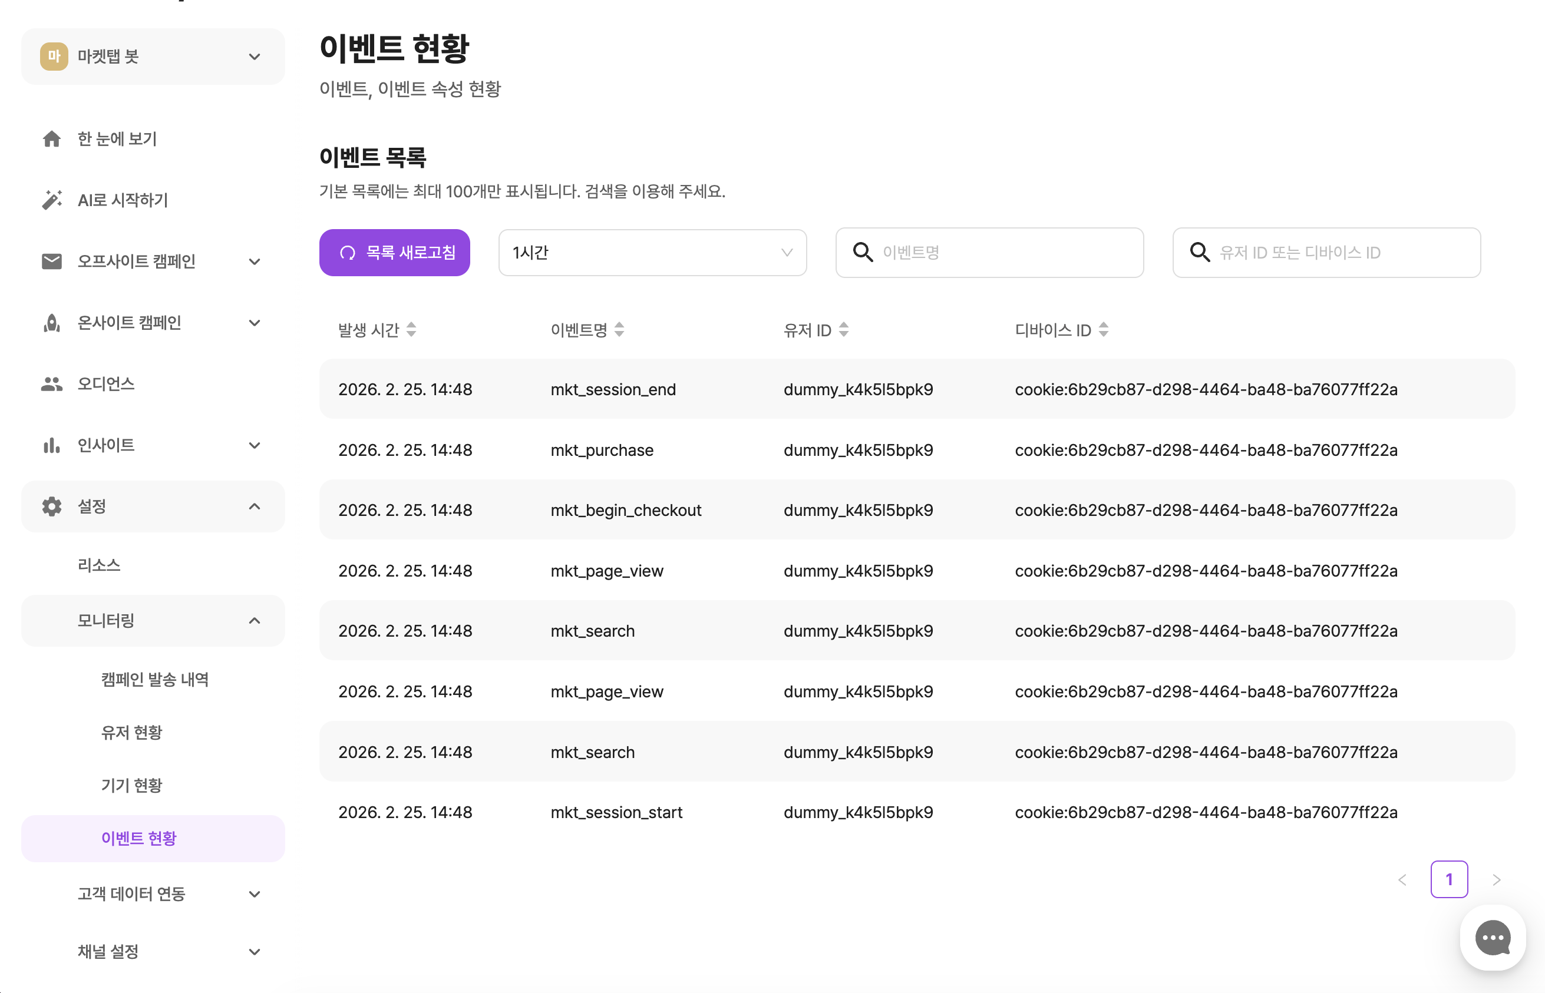Open 유저 현황 menu item

[131, 733]
